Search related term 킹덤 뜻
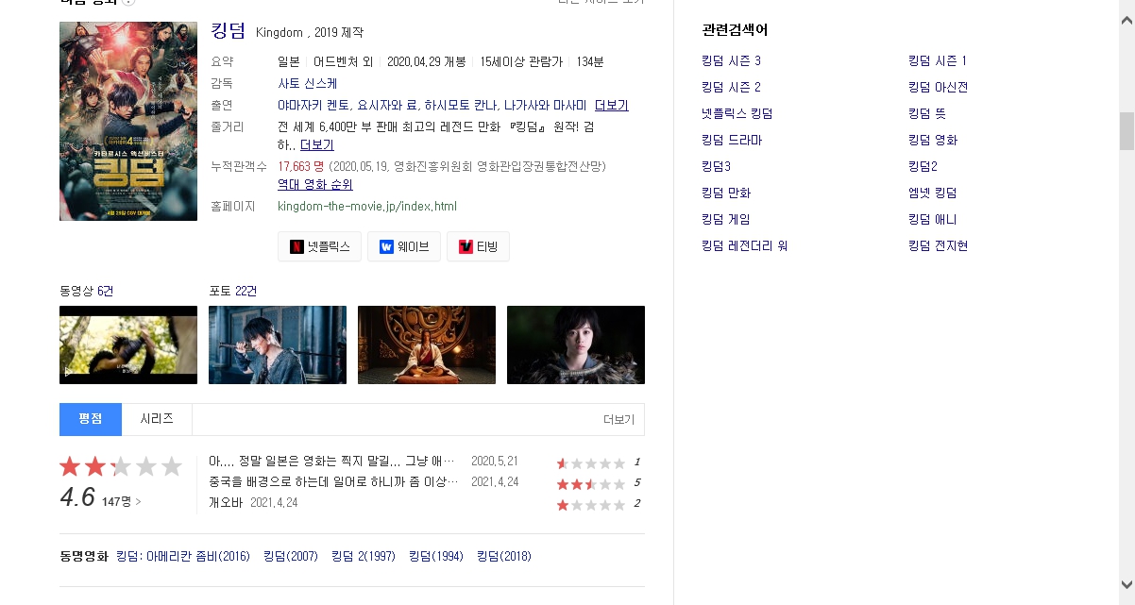Image resolution: width=1135 pixels, height=605 pixels. point(926,114)
